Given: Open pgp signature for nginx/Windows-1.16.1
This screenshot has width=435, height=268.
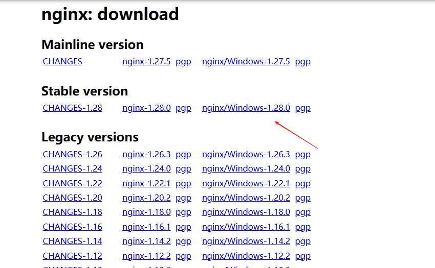Looking at the screenshot, I should point(302,227).
